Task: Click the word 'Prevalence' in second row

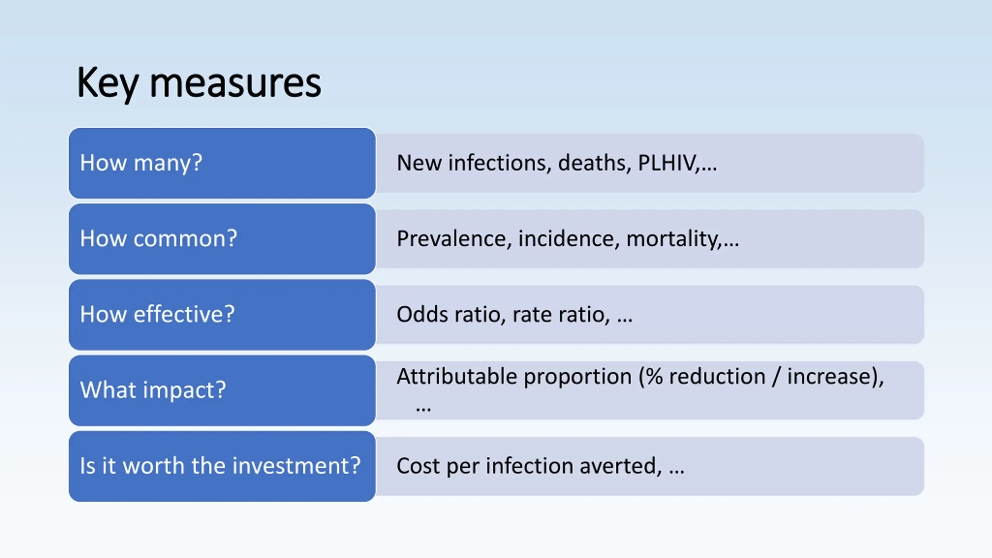Action: click(x=451, y=239)
